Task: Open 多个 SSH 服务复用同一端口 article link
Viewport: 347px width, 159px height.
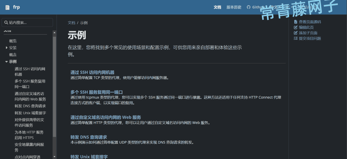Action: [x=96, y=92]
